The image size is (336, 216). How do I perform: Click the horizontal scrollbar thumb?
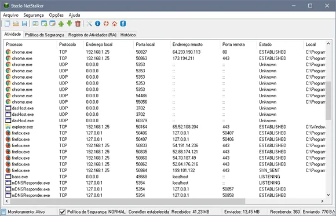click(x=127, y=201)
